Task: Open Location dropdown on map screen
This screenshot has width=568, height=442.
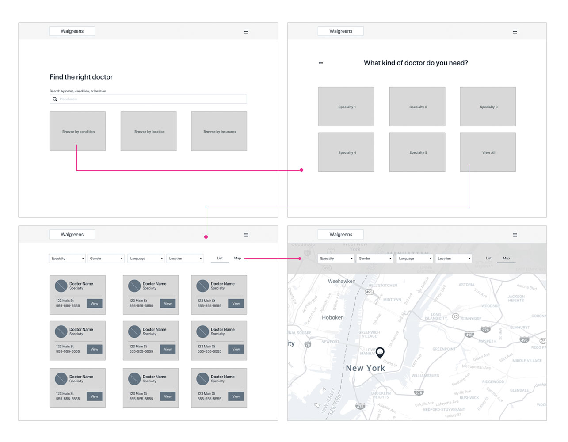Action: pyautogui.click(x=454, y=259)
